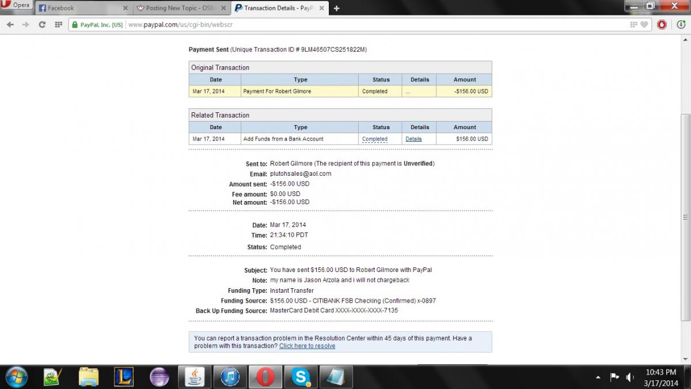
Task: Open the Opera main menu
Action: 16,5
